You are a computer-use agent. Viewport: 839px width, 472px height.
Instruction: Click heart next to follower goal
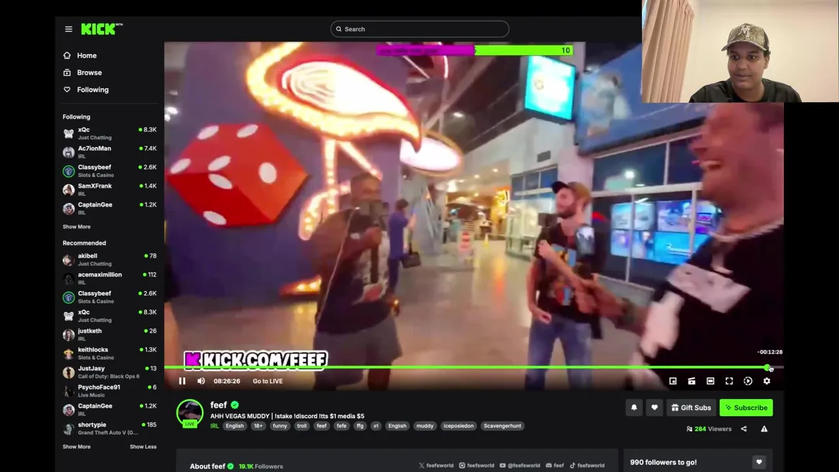759,462
